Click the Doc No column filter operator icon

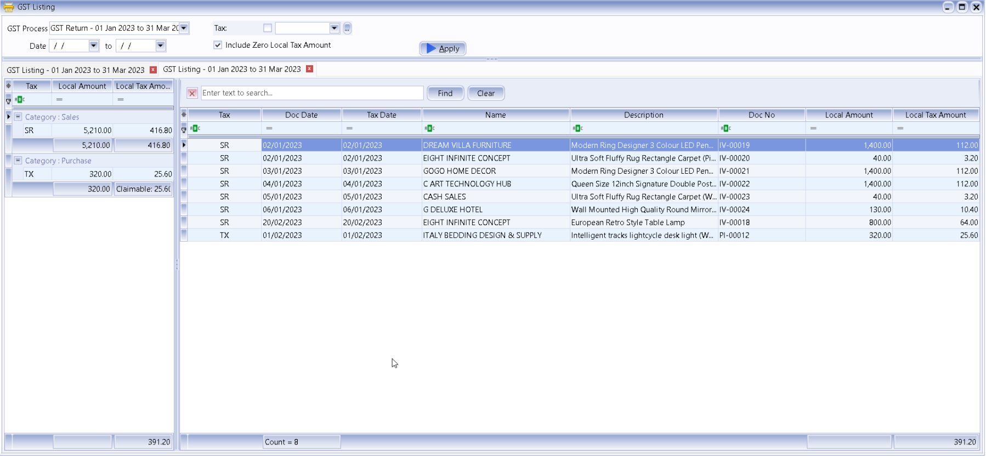tap(726, 128)
